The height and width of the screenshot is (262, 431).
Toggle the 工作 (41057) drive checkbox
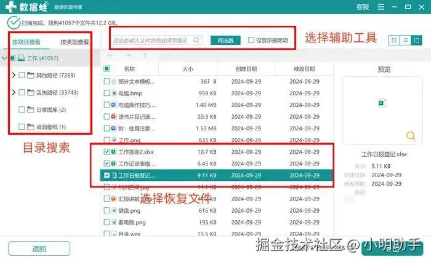click(13, 58)
